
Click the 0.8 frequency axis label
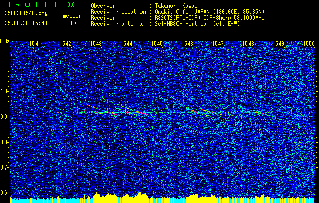4,142
